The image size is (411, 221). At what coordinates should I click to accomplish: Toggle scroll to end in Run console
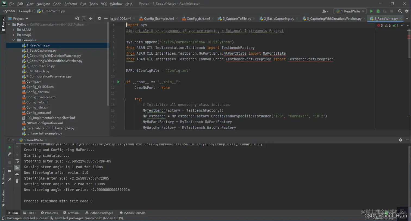(17, 167)
